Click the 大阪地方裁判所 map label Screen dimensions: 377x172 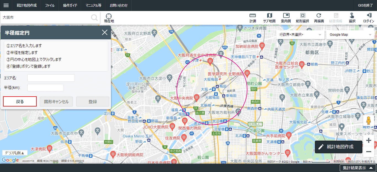click(x=221, y=112)
